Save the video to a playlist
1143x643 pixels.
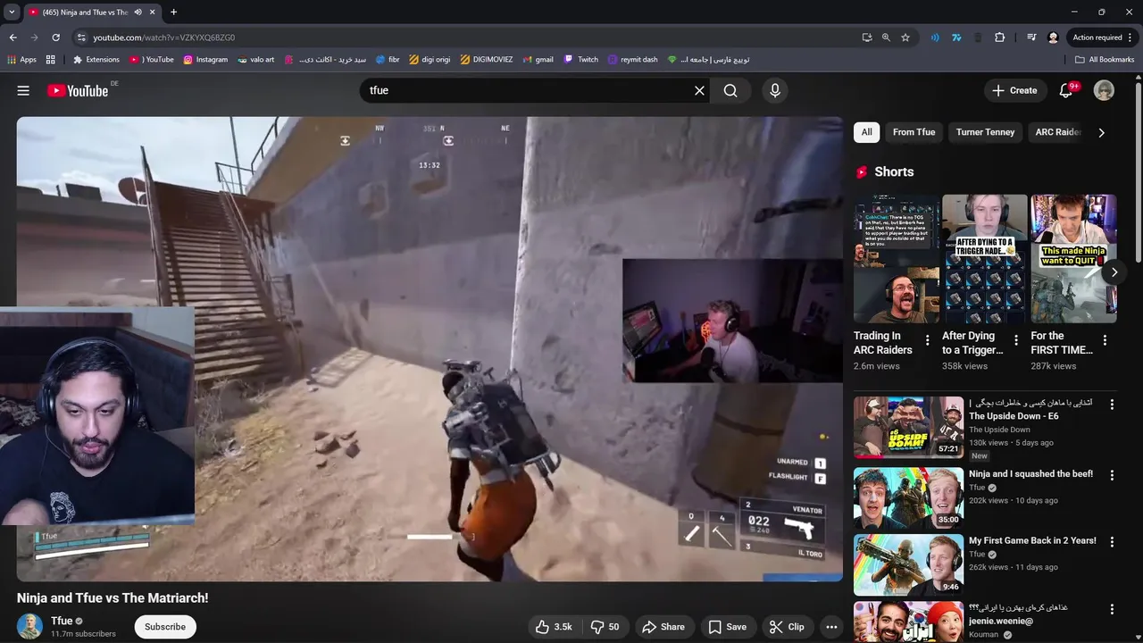(727, 627)
